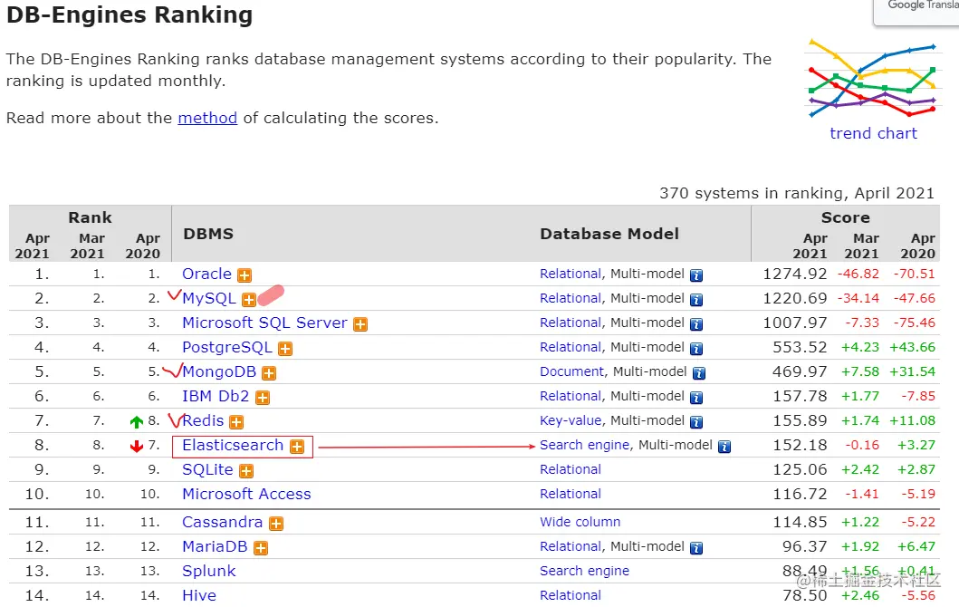Click Search engine link in Splunk row
The width and height of the screenshot is (959, 607).
585,571
